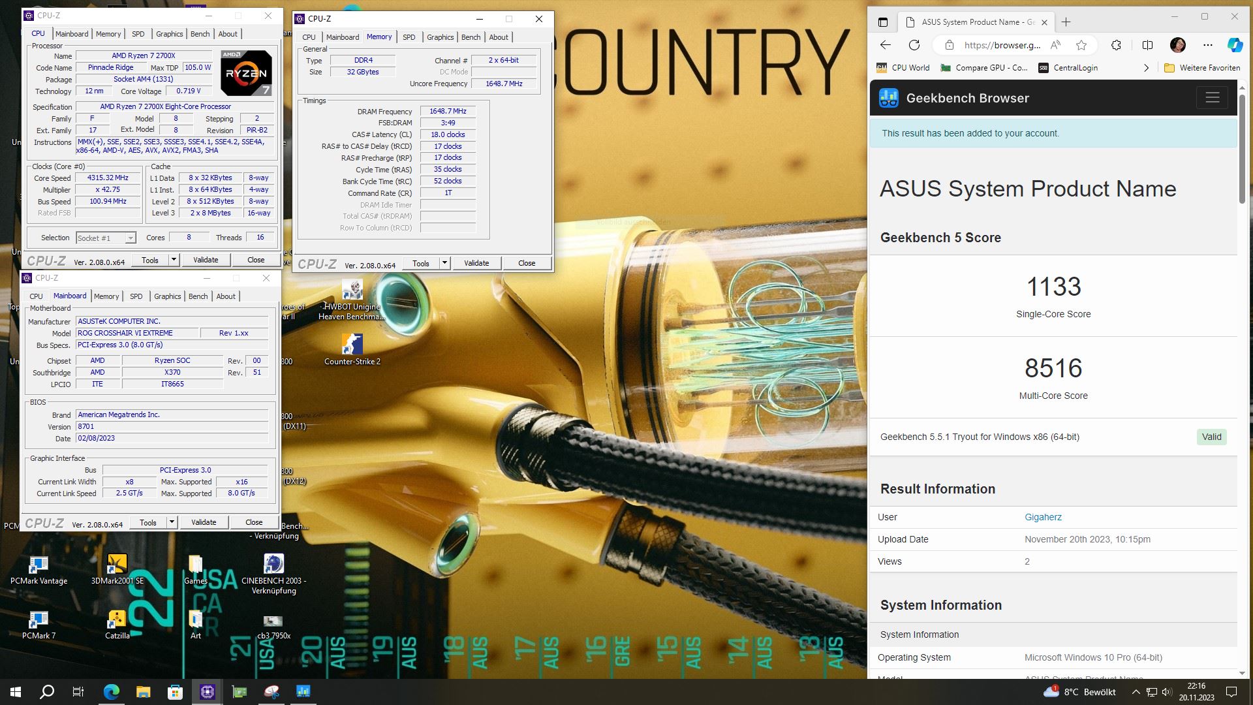Open the Windows Start menu
Viewport: 1253px width, 705px height.
[x=16, y=692]
